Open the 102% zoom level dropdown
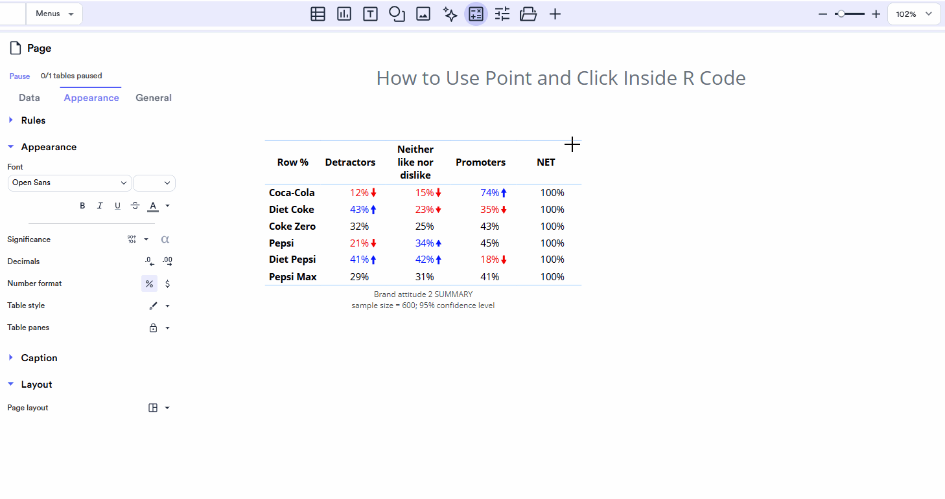The image size is (945, 499). click(914, 14)
